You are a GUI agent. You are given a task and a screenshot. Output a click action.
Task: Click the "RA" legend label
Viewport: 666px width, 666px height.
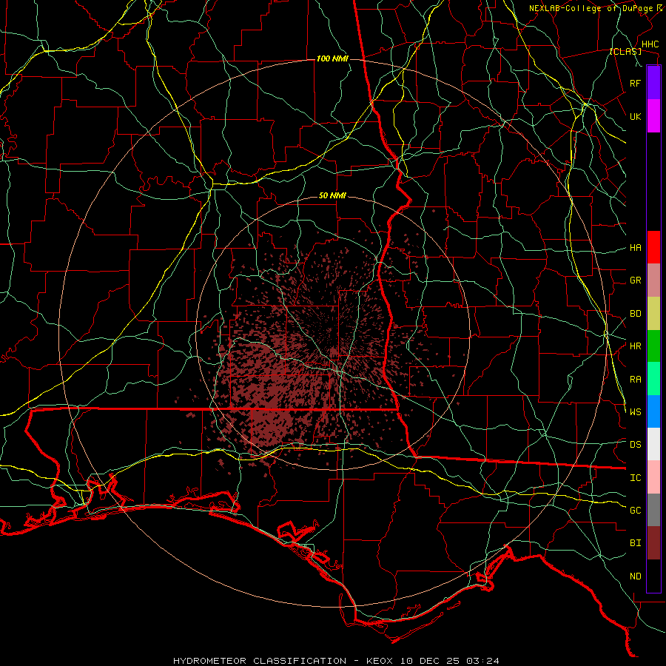point(635,380)
